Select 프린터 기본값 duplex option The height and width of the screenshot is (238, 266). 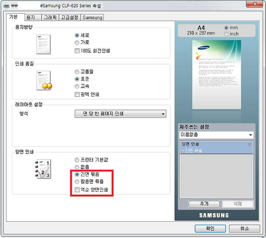coord(92,160)
